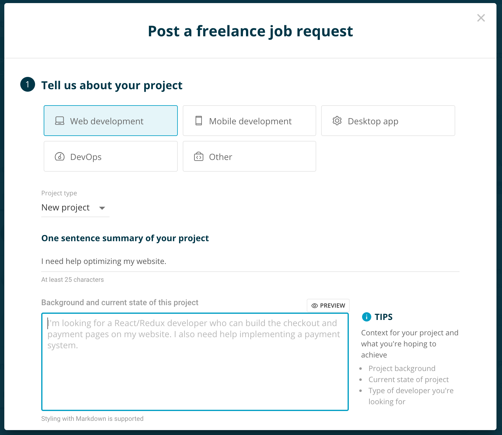
Task: Open the Project type dropdown arrow
Action: tap(102, 208)
